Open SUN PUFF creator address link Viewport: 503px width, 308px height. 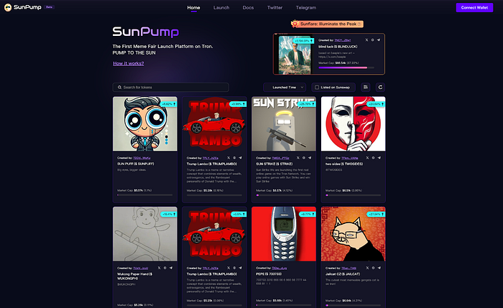[x=142, y=158]
